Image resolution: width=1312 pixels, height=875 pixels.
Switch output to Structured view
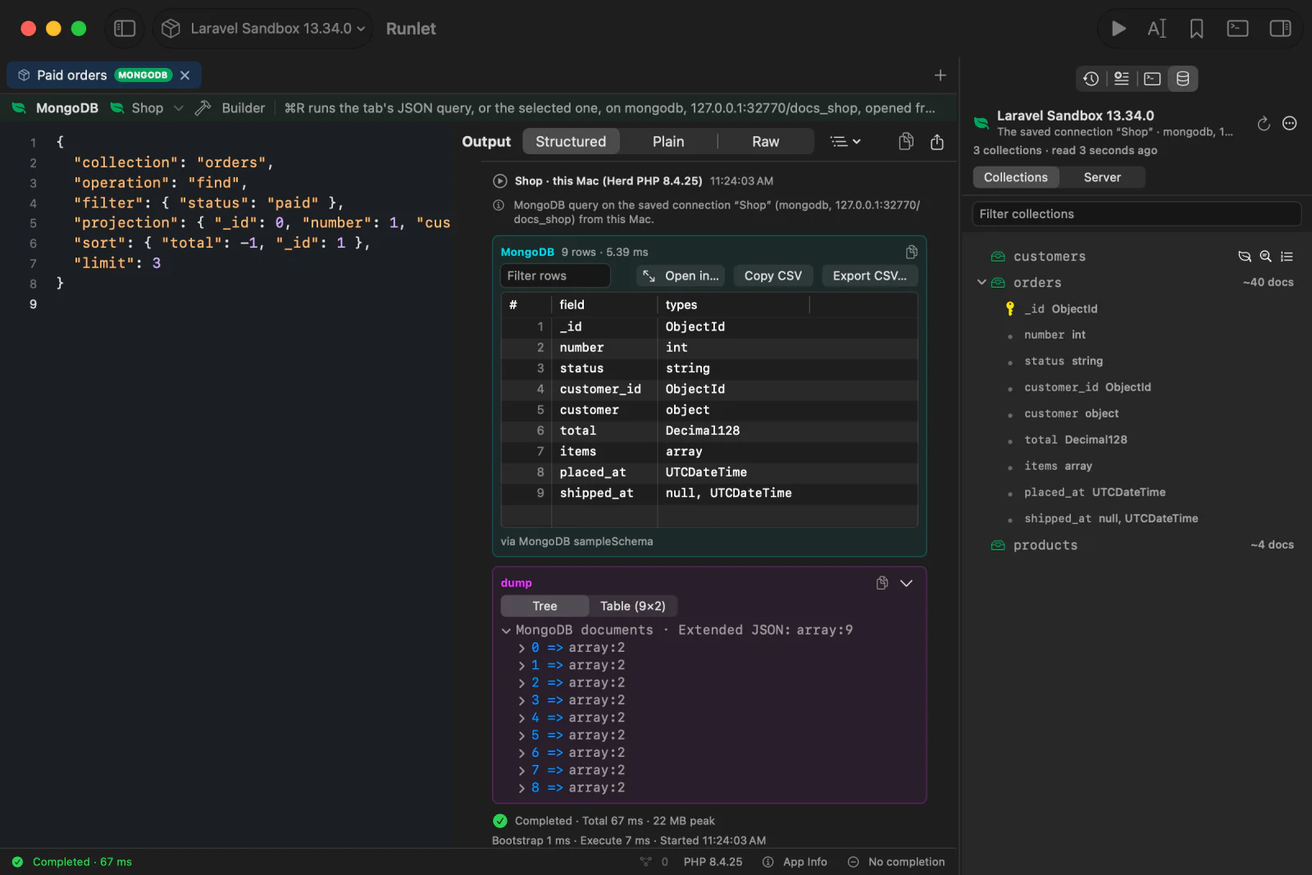pos(571,142)
